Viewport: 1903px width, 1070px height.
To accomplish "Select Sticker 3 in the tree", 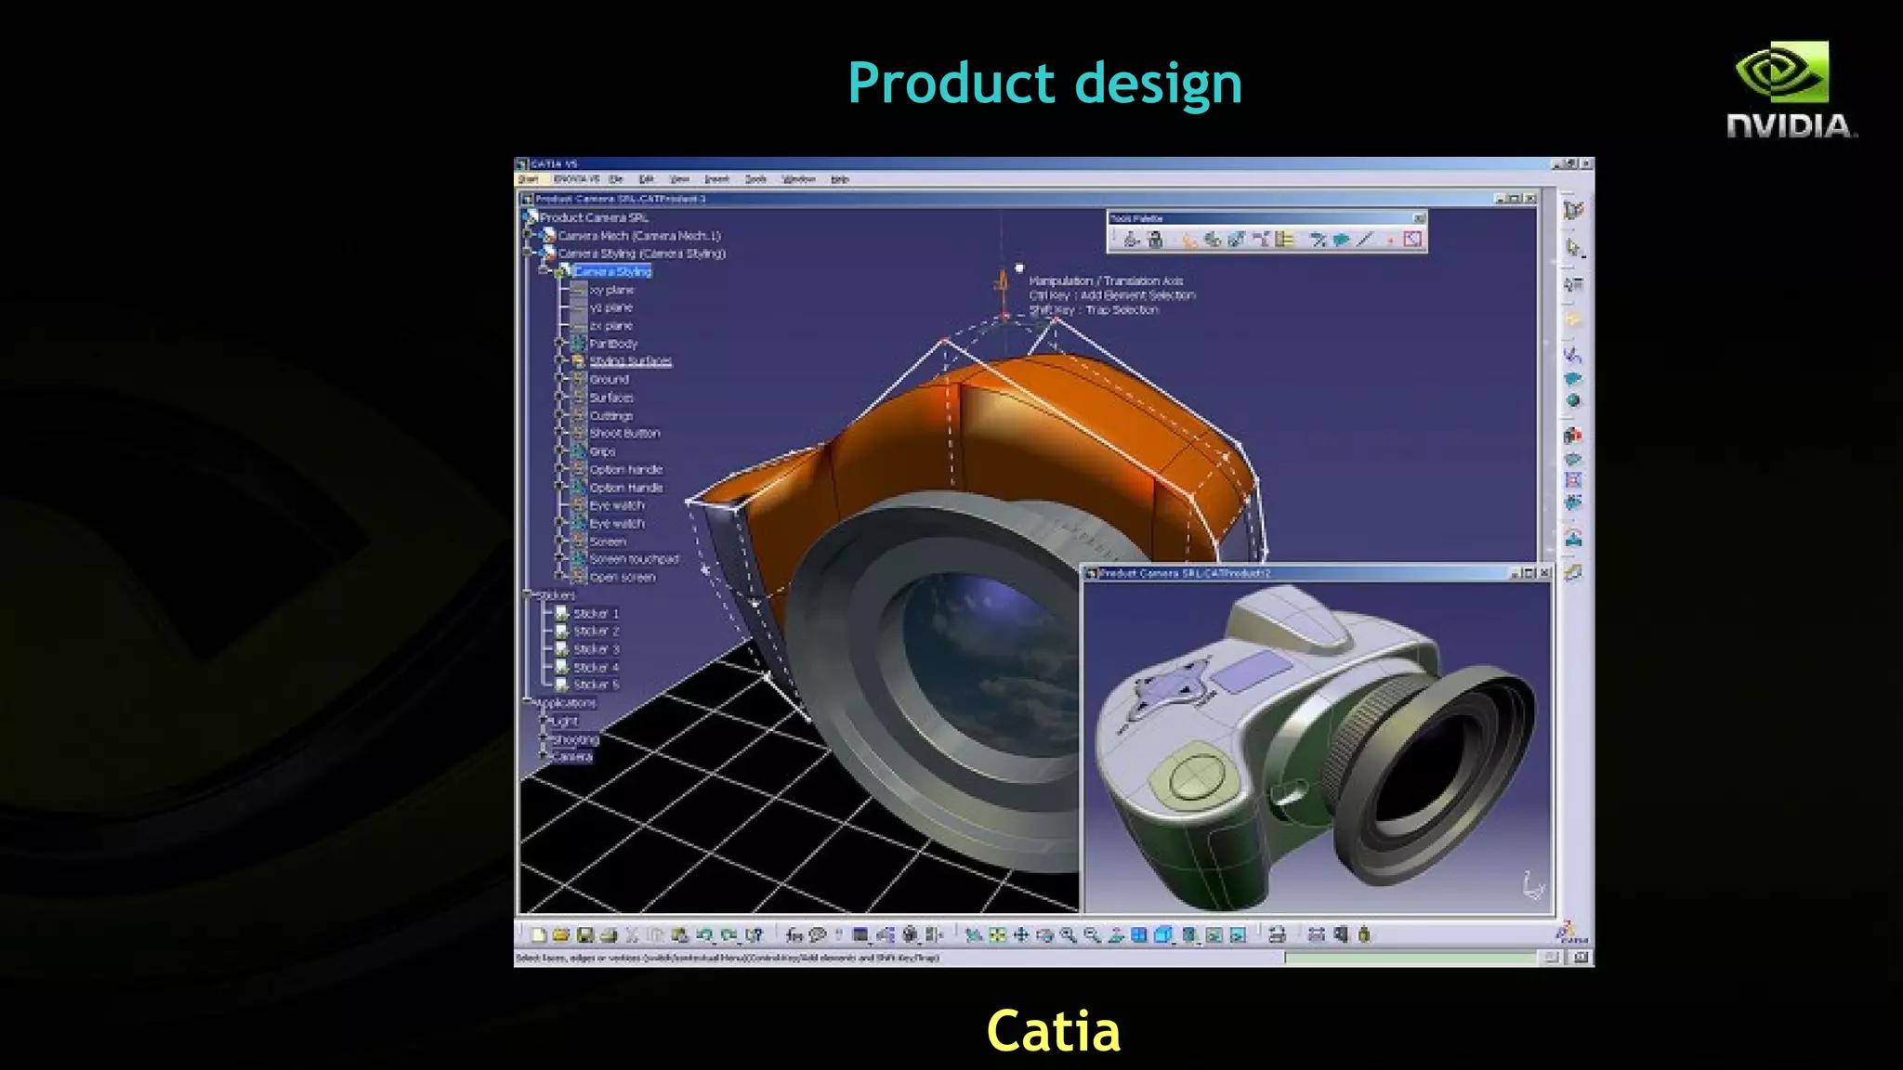I will [x=596, y=649].
